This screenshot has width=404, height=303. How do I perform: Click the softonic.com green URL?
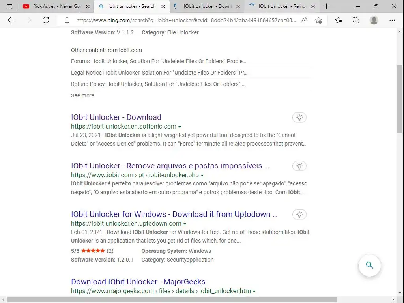(x=123, y=127)
